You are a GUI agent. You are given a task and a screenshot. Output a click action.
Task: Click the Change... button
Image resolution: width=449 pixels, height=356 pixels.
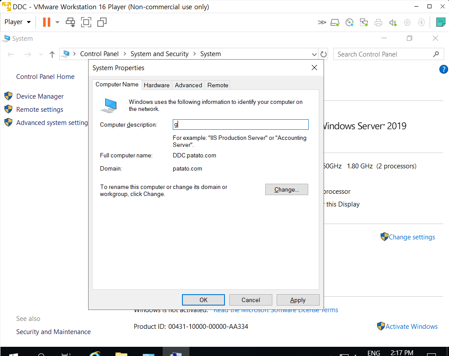pos(287,189)
